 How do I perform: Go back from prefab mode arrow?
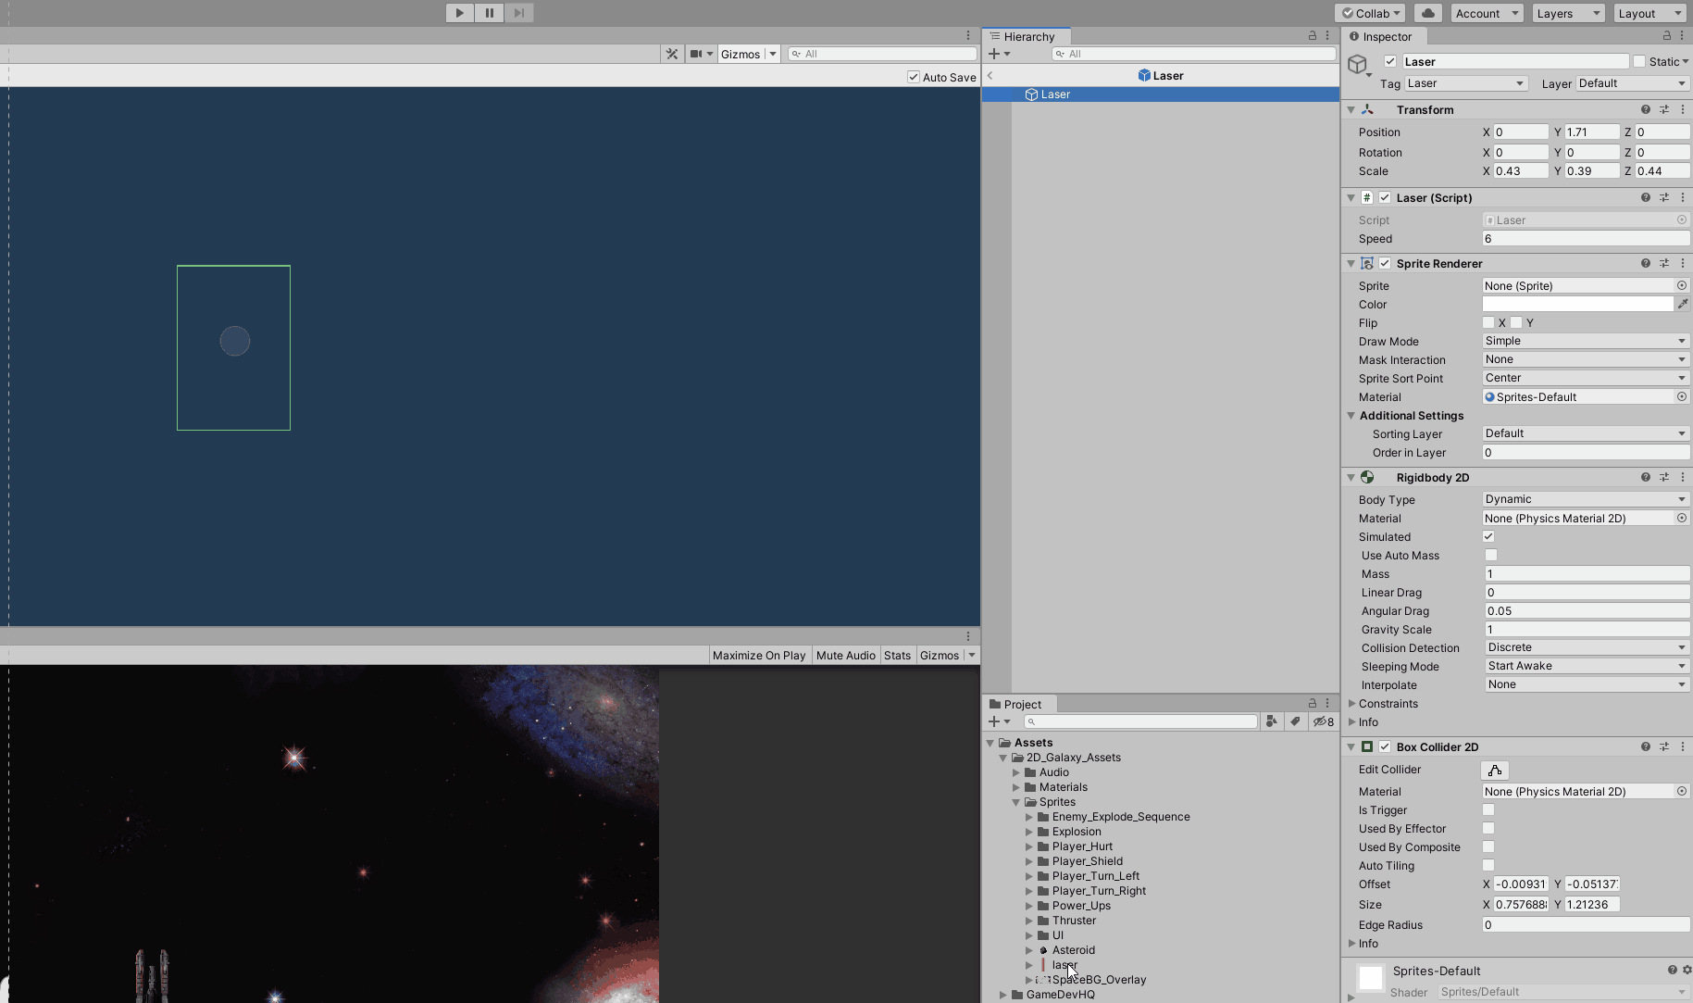[990, 76]
